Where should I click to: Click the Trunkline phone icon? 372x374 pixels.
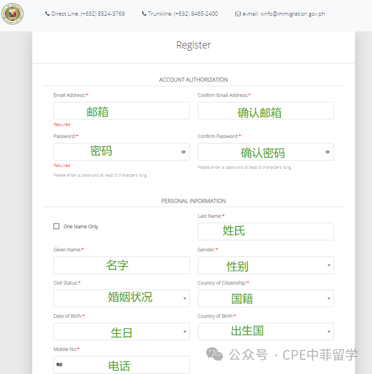(x=144, y=14)
